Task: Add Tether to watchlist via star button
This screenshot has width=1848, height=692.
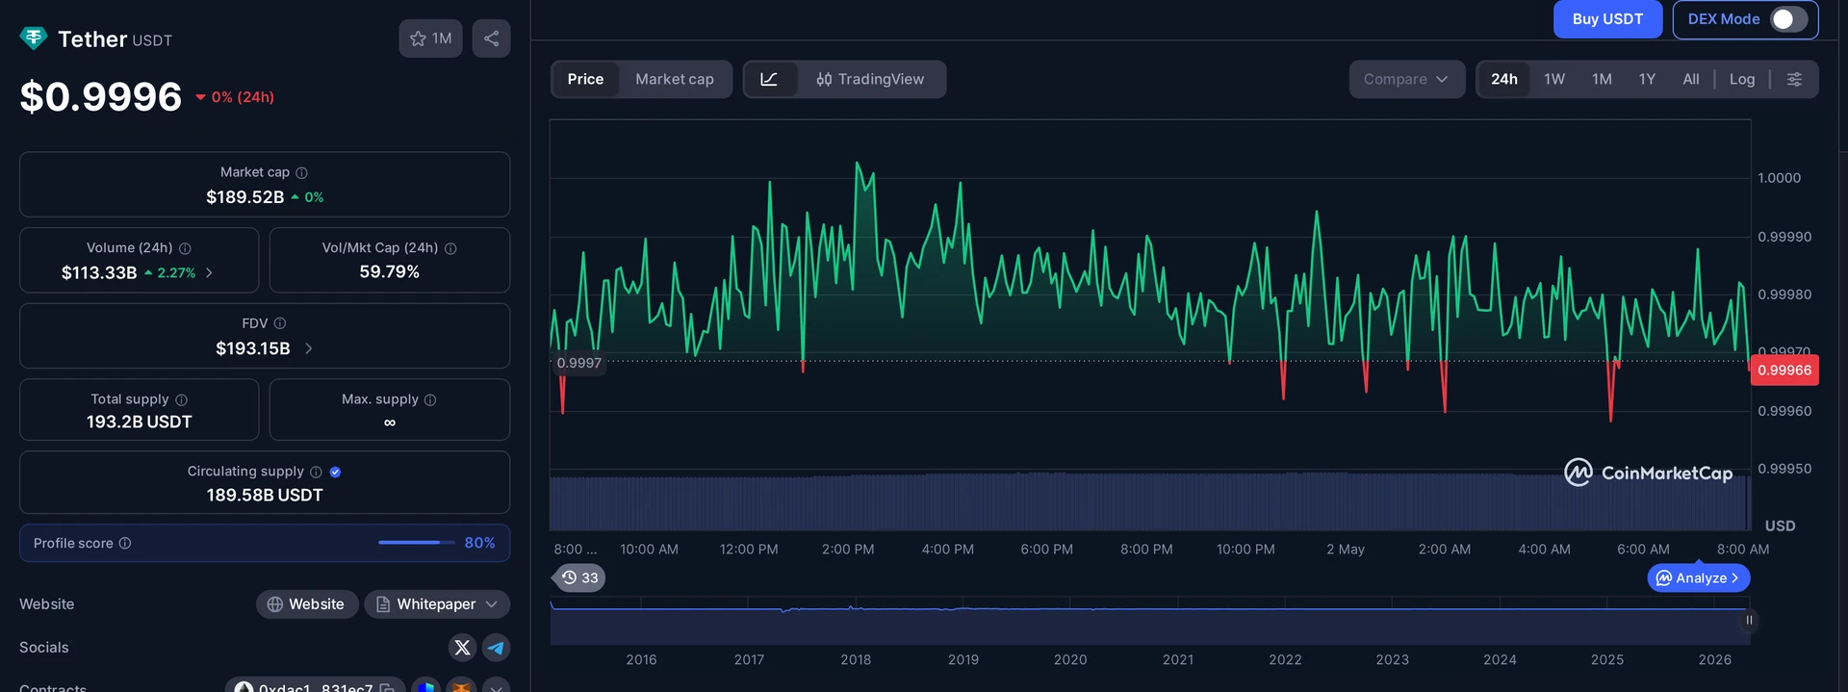Action: pyautogui.click(x=430, y=38)
